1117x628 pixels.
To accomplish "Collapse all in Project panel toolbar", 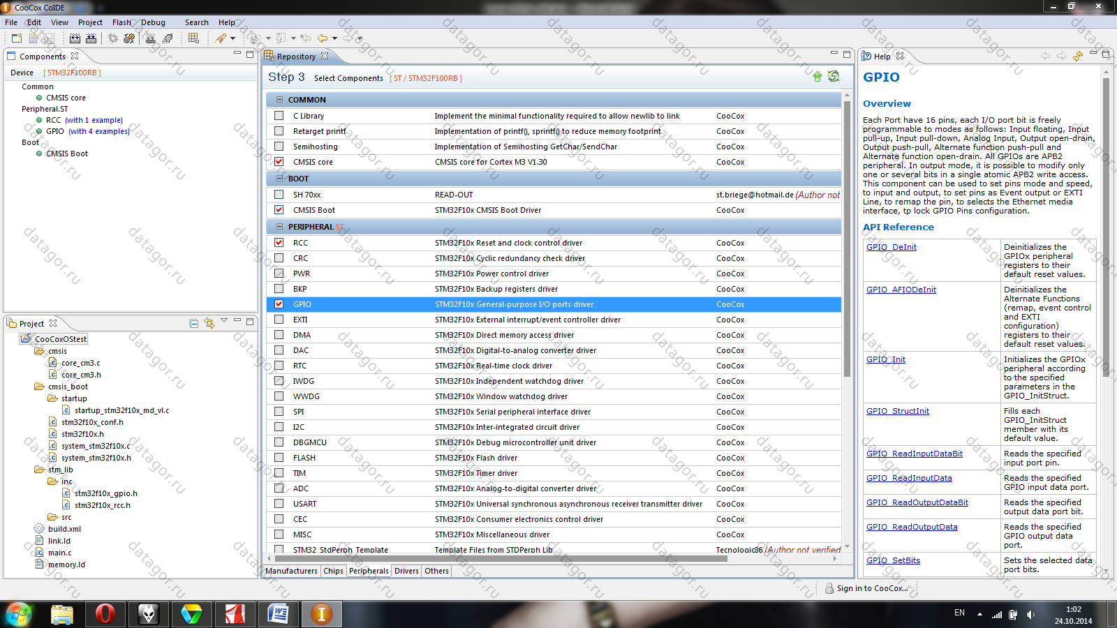I will (x=194, y=323).
